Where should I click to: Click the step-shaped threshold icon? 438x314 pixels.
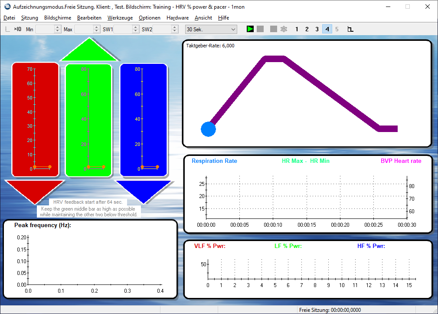click(350, 29)
